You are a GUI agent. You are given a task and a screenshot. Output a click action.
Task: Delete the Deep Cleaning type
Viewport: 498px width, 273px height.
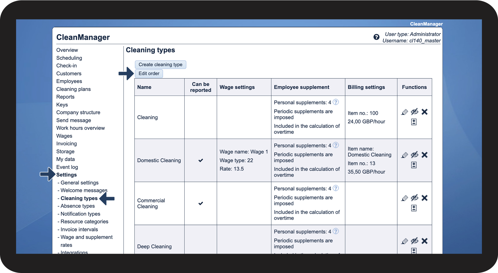(x=424, y=241)
